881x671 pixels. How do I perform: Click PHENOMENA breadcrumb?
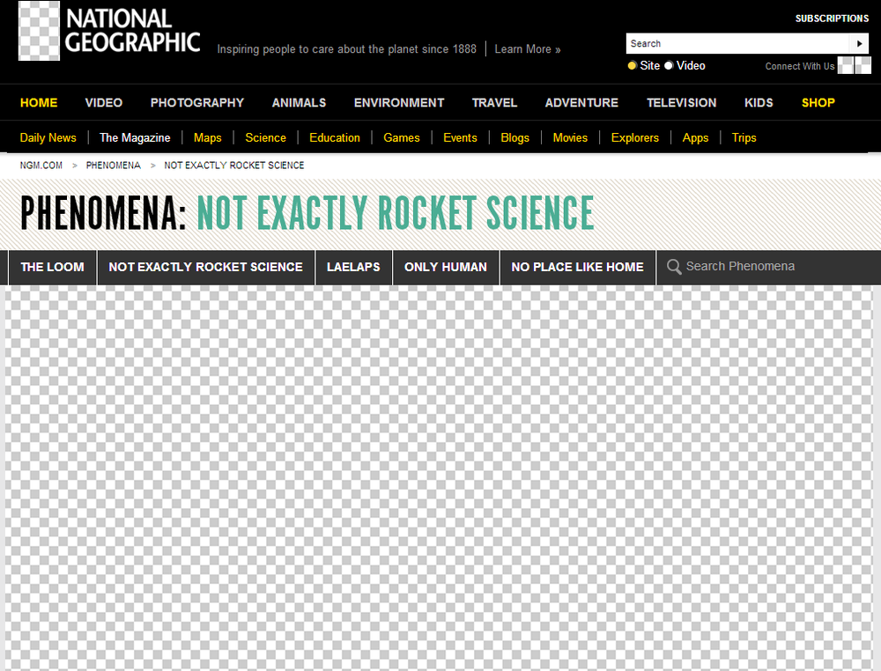pos(113,165)
